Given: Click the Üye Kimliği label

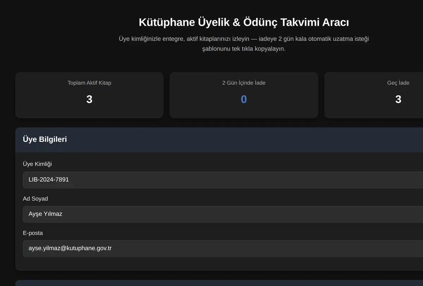Looking at the screenshot, I should 37,164.
